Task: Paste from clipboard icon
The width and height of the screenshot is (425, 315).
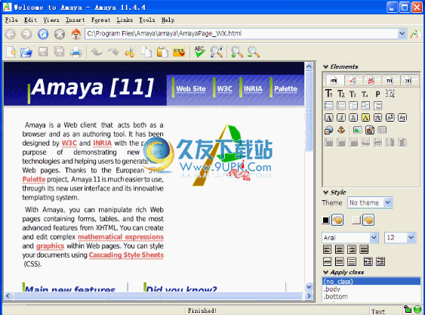Action: click(162, 52)
